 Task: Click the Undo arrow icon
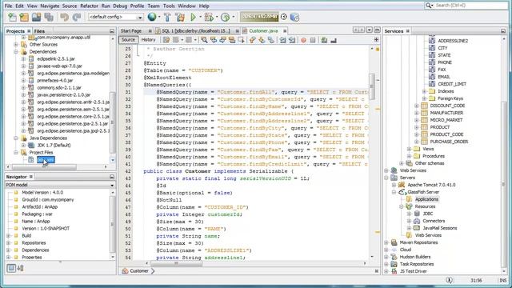(64, 17)
